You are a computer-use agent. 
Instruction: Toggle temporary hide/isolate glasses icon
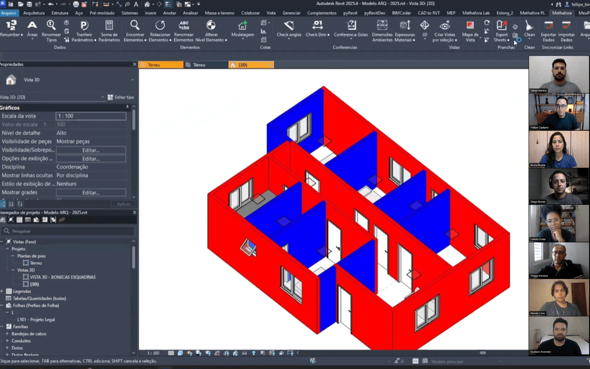pyautogui.click(x=244, y=353)
